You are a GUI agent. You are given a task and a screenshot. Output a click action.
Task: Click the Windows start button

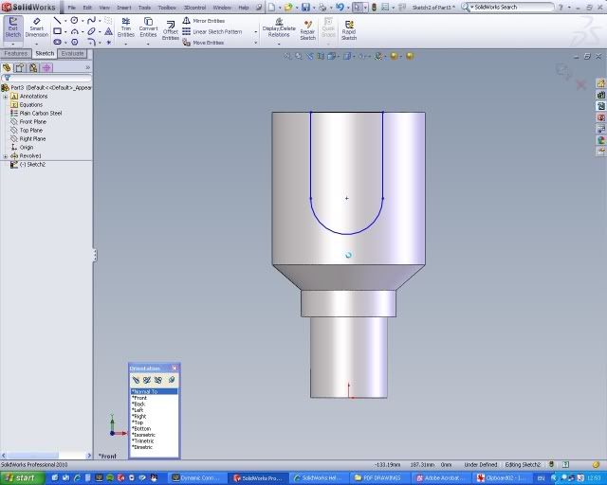coord(20,477)
